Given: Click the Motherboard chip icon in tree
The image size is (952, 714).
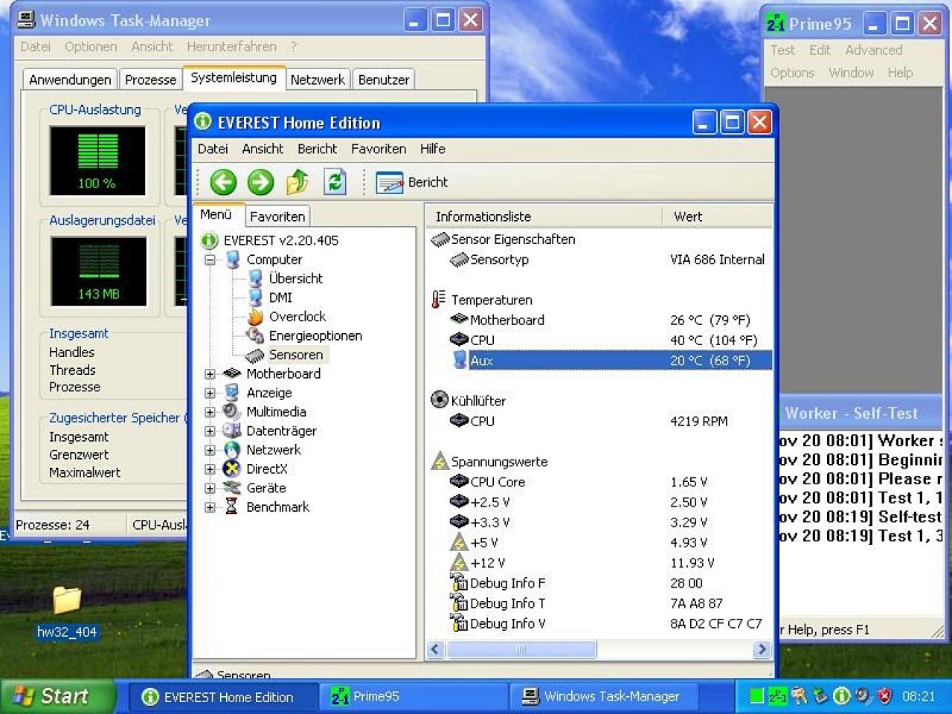Looking at the screenshot, I should 232,373.
